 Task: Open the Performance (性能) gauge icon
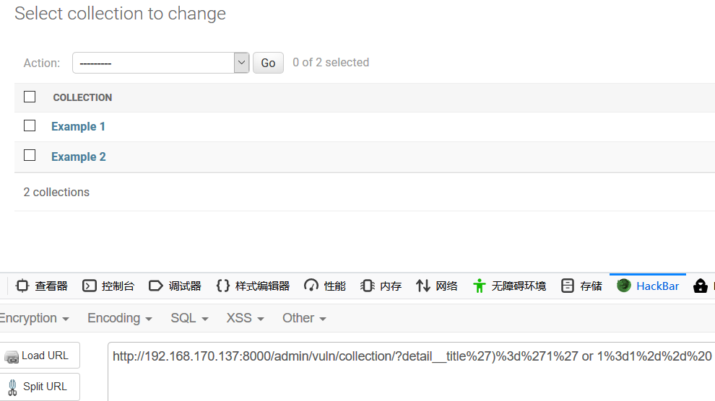[311, 286]
